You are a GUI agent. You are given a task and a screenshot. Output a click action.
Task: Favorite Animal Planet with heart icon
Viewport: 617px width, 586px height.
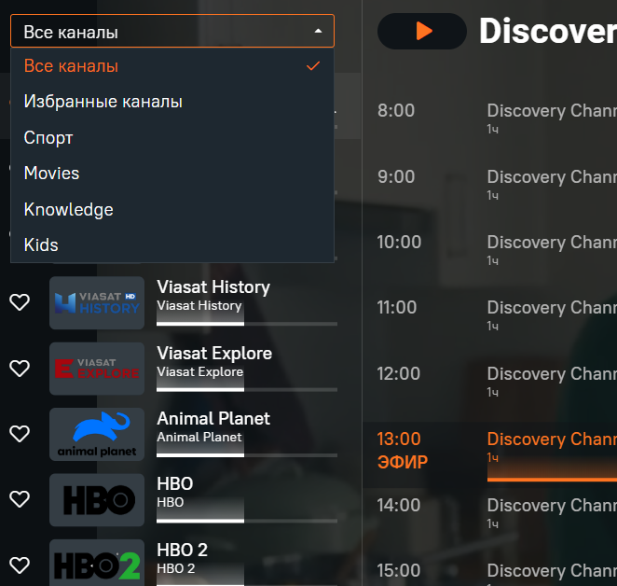point(20,434)
